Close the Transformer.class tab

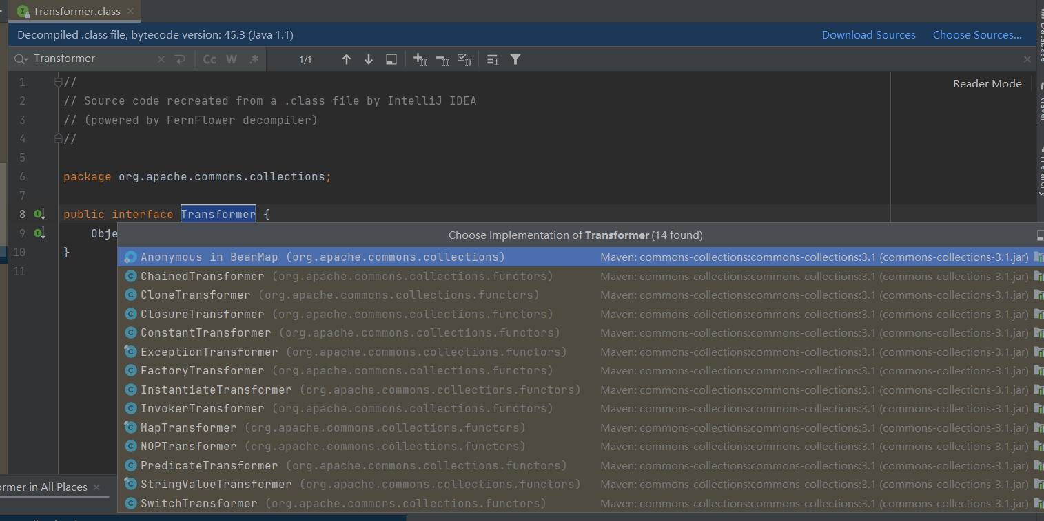pyautogui.click(x=130, y=11)
